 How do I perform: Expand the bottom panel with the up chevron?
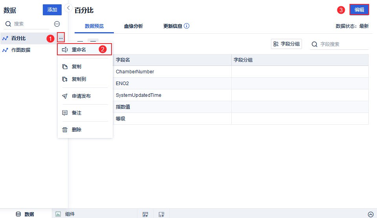[370, 214]
